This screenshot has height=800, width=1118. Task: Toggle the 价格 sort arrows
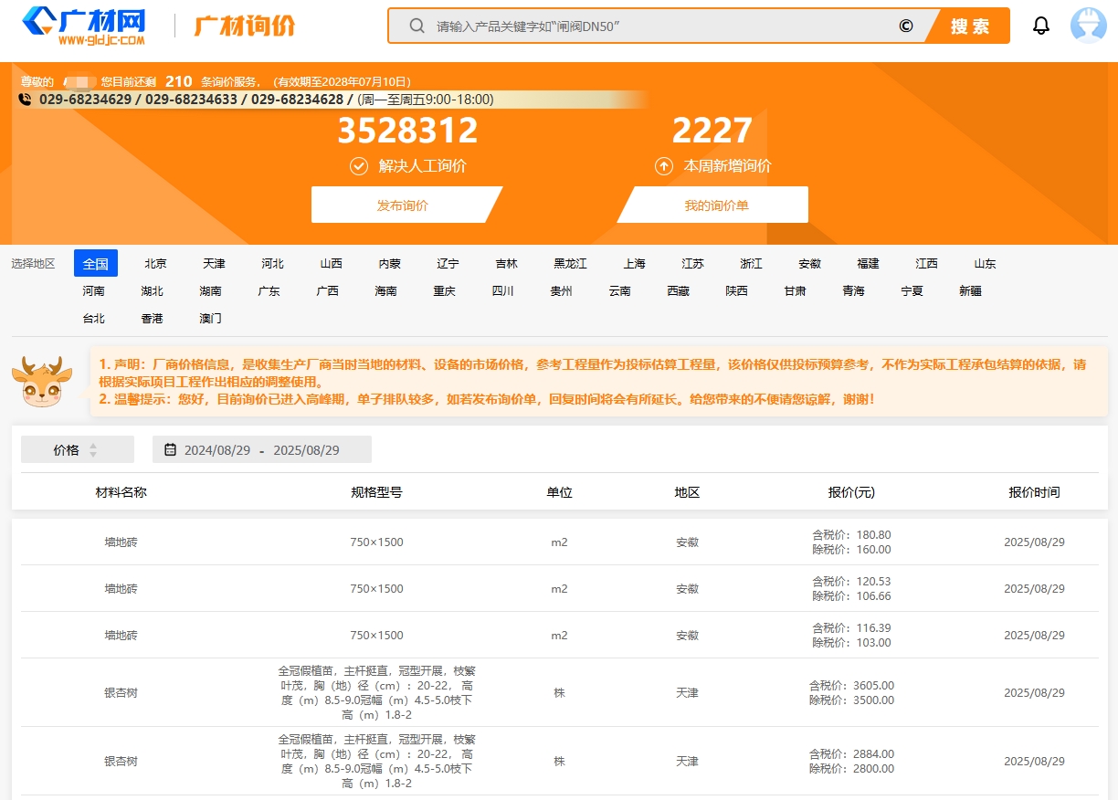[92, 450]
